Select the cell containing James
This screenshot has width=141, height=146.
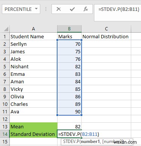(x=33, y=51)
